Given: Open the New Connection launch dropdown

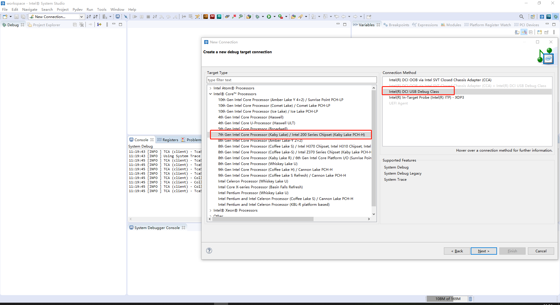Looking at the screenshot, I should click(82, 17).
